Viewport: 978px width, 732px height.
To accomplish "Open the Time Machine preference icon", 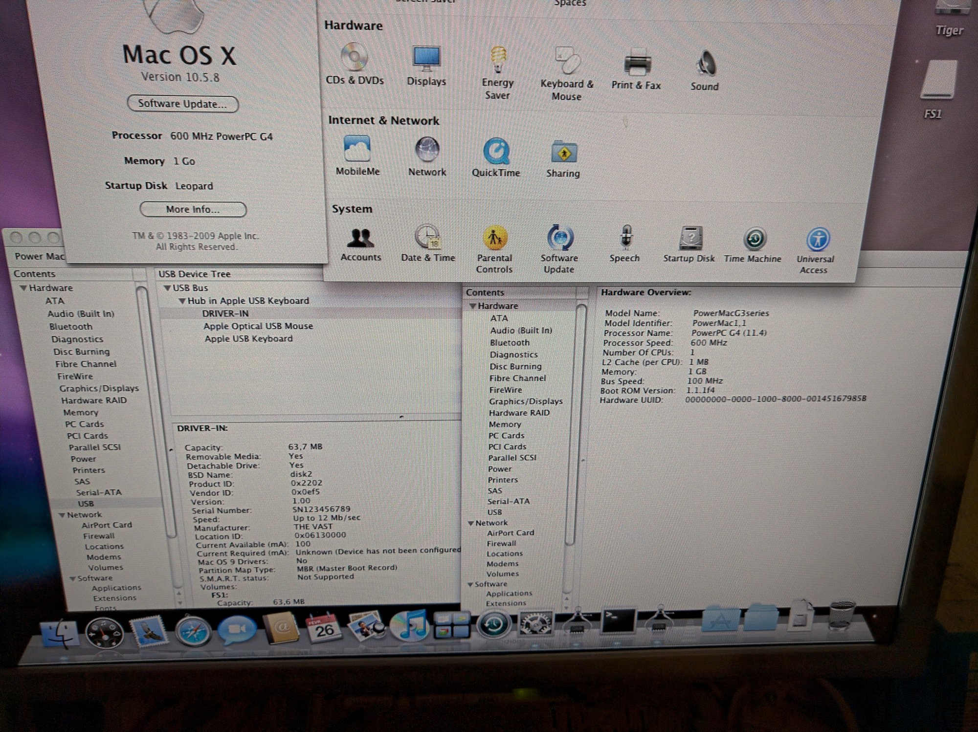I will pyautogui.click(x=754, y=240).
